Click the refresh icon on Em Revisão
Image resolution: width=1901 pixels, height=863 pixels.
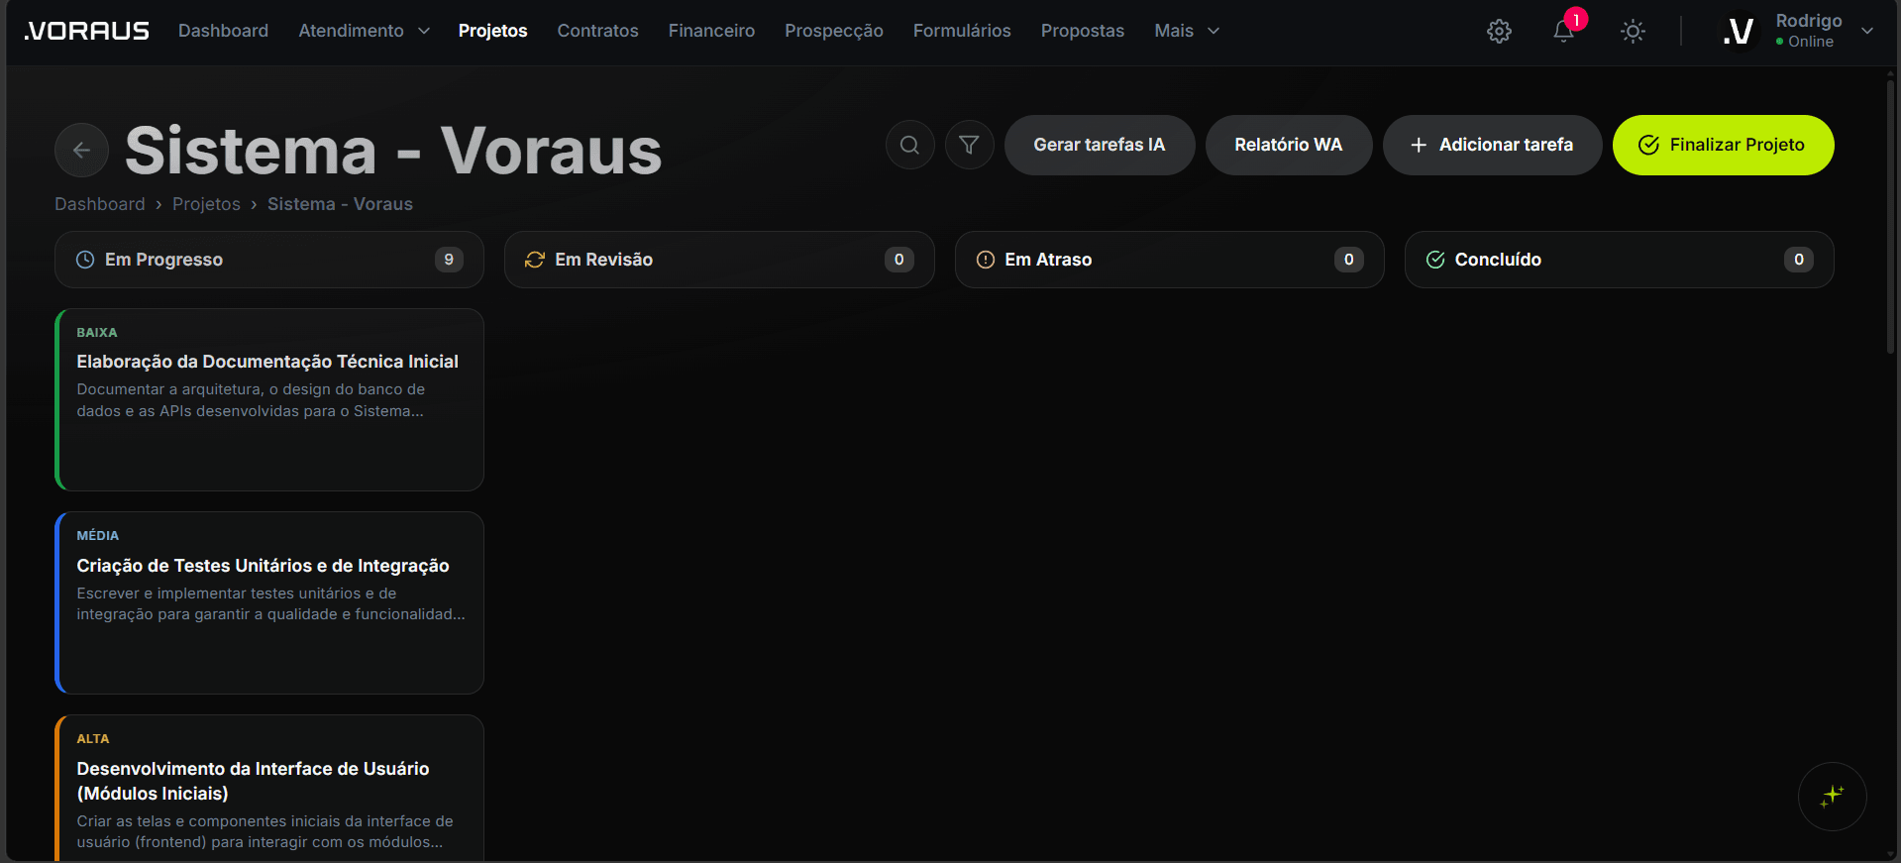(535, 260)
